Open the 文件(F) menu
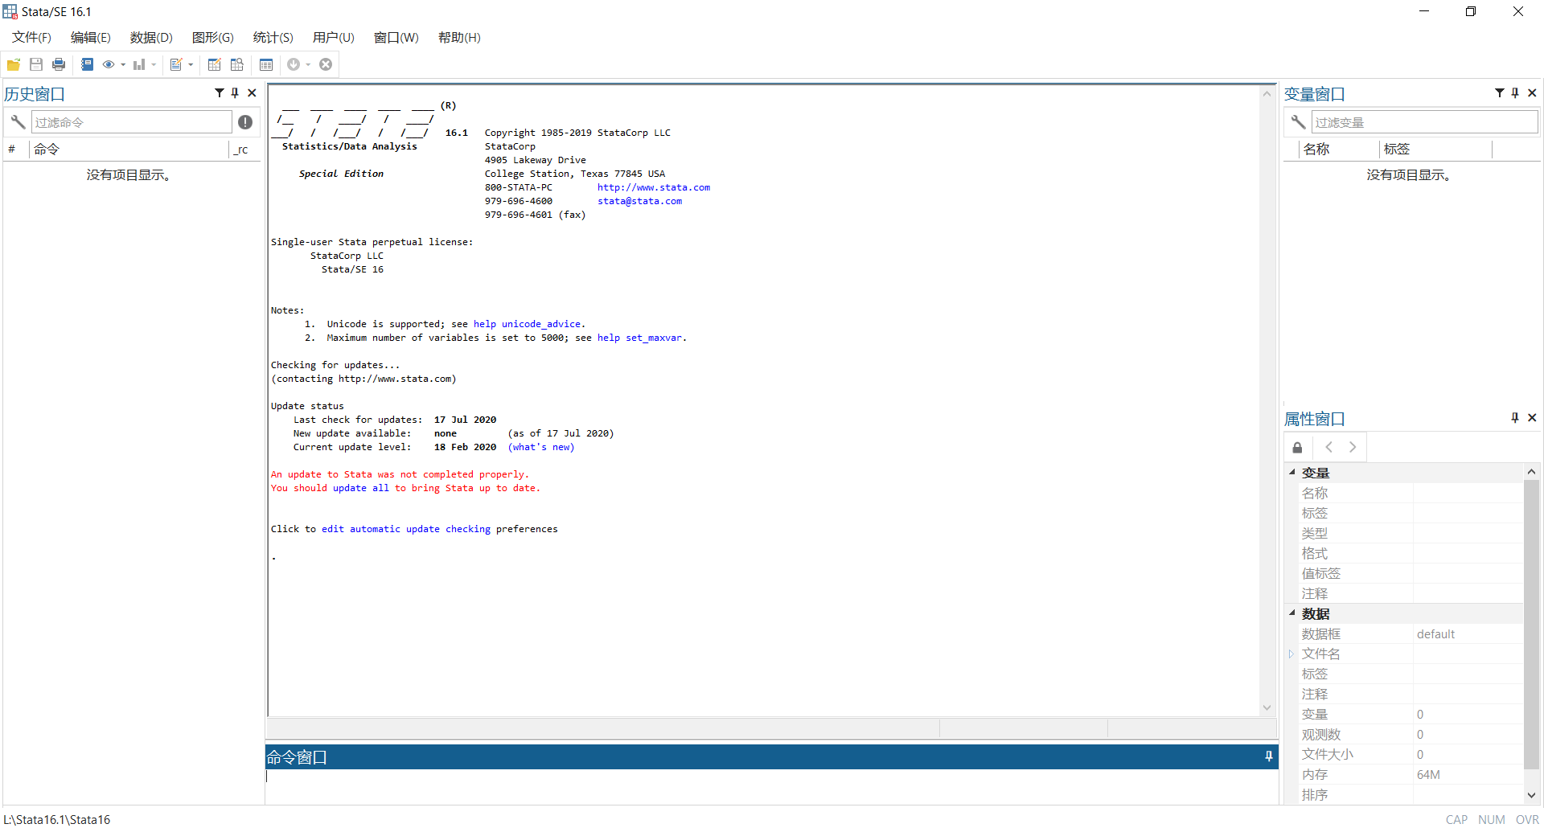The width and height of the screenshot is (1544, 828). pos(31,38)
